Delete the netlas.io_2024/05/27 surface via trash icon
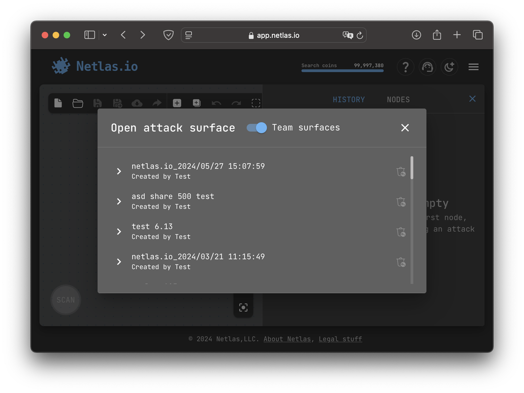The height and width of the screenshot is (393, 524). (401, 172)
